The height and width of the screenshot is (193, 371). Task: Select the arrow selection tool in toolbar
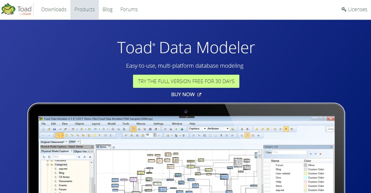point(58,135)
